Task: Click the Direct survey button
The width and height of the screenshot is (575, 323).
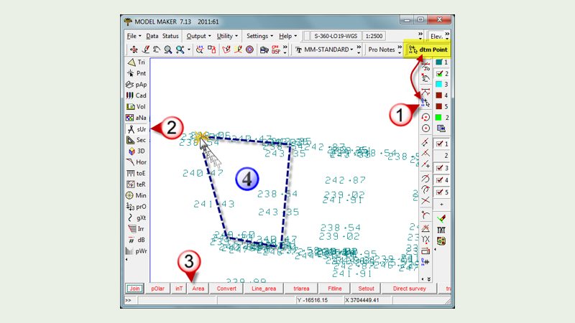Action: coord(409,289)
